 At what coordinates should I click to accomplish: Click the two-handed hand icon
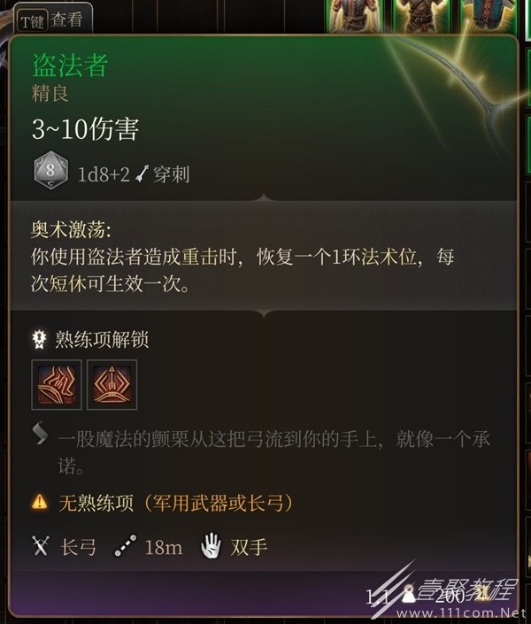[211, 545]
